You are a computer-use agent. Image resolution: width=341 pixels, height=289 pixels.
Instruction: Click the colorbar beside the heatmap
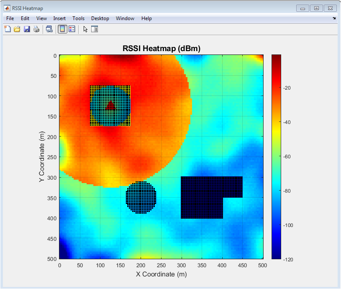click(276, 157)
